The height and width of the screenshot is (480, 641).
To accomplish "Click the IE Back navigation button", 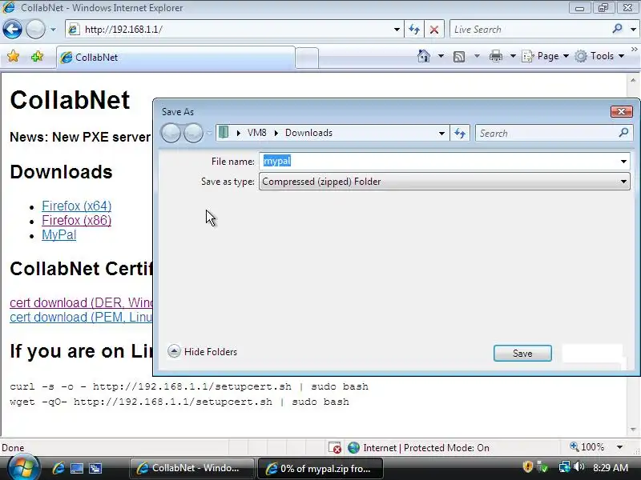I will (x=12, y=29).
